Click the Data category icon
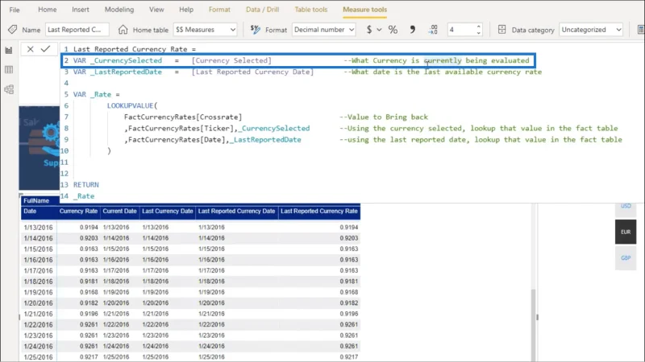Viewport: 645px width, 362px height. pos(501,30)
